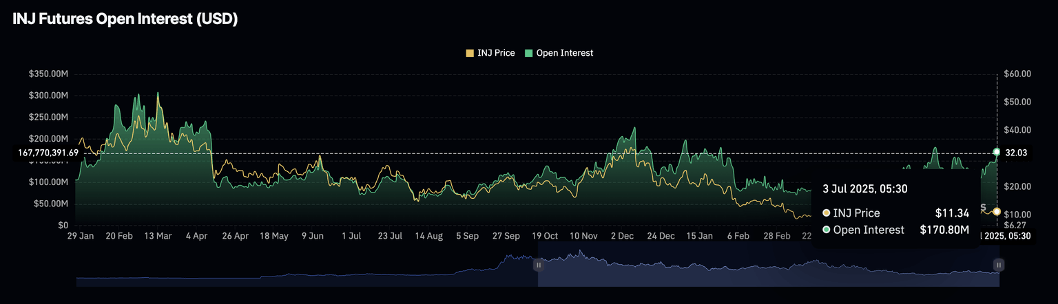
Task: Click the $170.80M Open Interest tooltip value
Action: pos(944,230)
